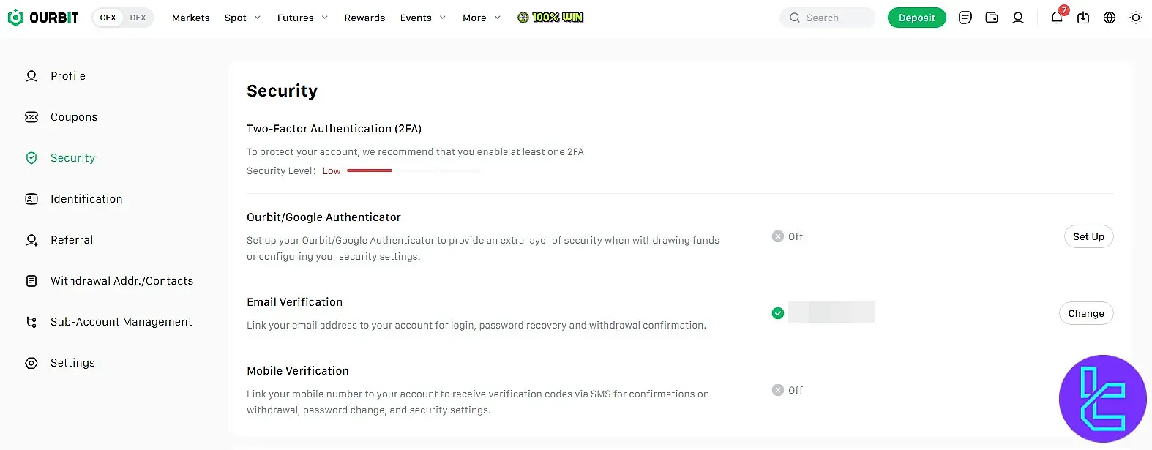Open notifications via the bell icon

1056,17
